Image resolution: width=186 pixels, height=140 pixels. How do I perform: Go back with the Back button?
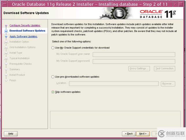[x=129, y=134]
